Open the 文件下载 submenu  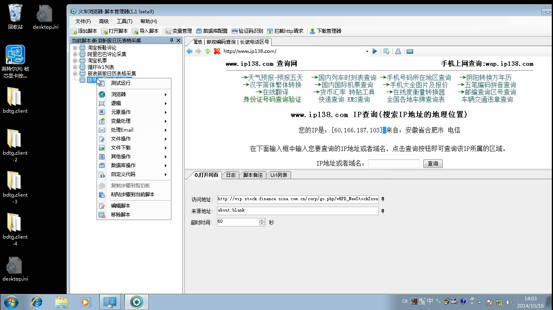tap(134, 148)
